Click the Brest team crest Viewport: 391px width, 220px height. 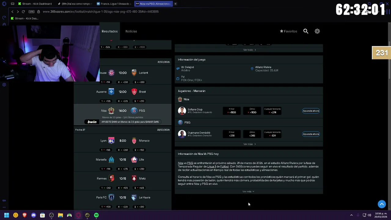[x=134, y=92]
